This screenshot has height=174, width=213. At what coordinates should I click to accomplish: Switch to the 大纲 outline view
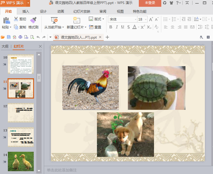[5, 46]
